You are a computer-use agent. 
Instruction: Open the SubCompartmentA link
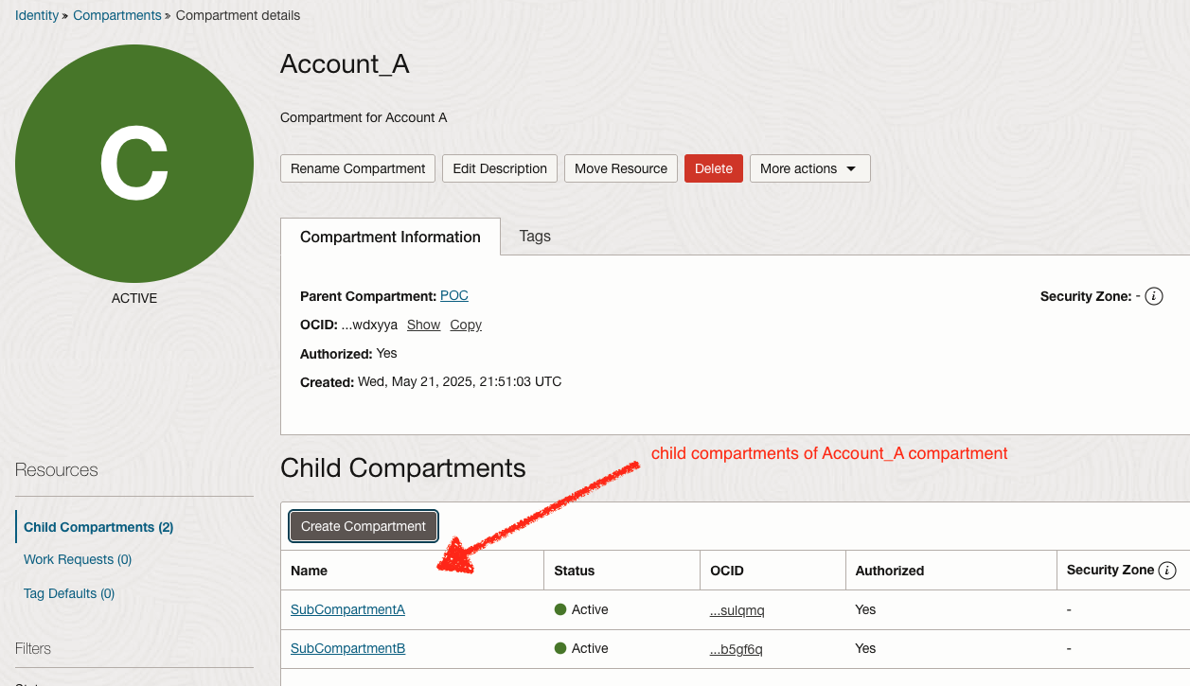(x=347, y=609)
